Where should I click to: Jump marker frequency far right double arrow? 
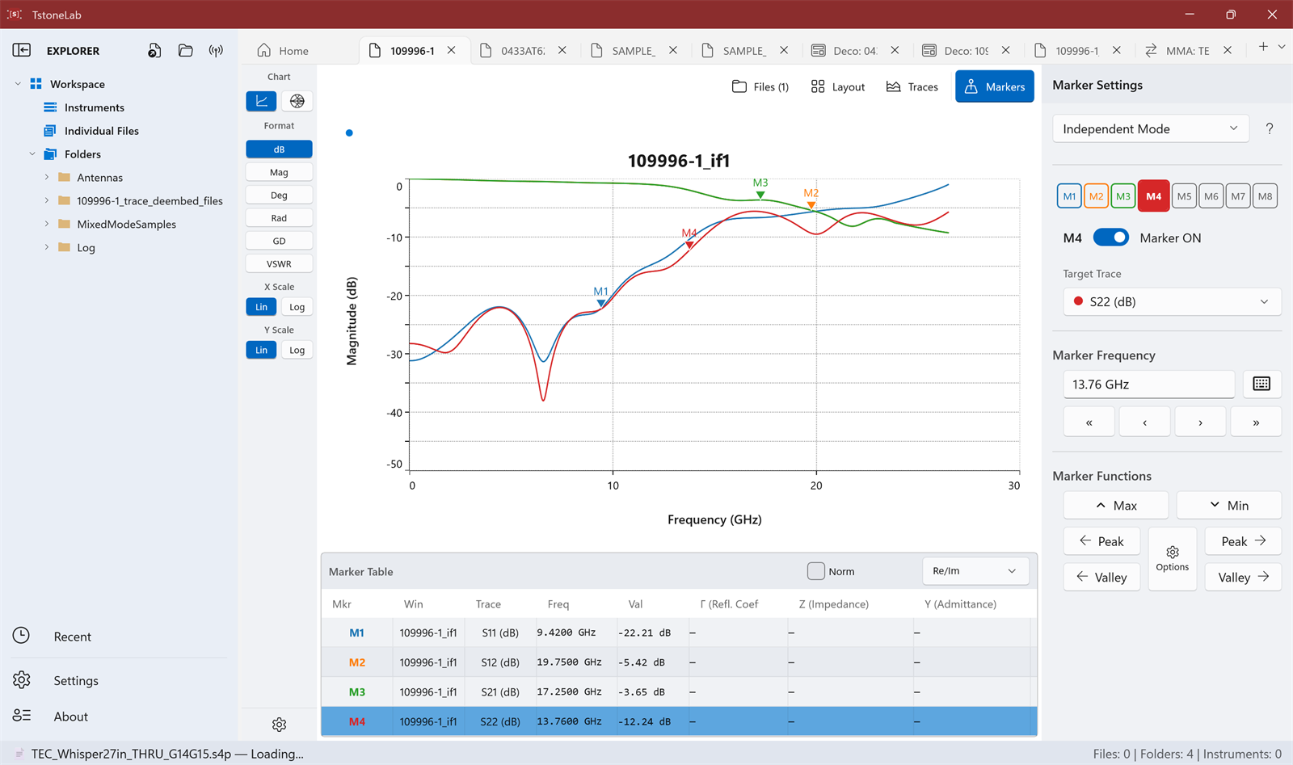pyautogui.click(x=1256, y=422)
